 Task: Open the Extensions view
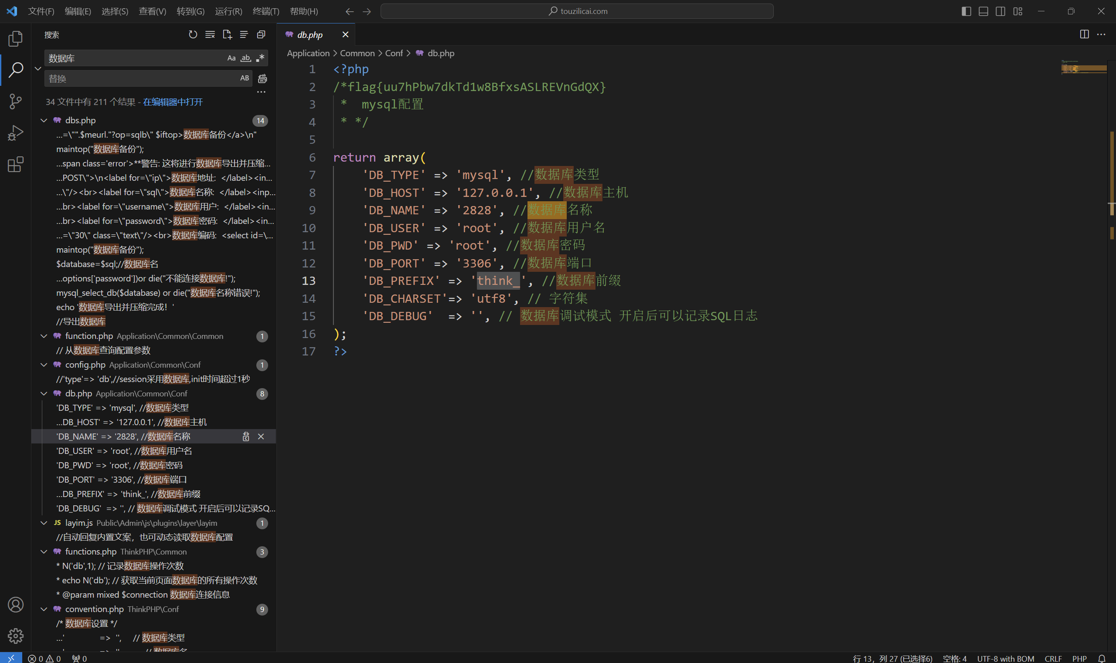tap(16, 164)
